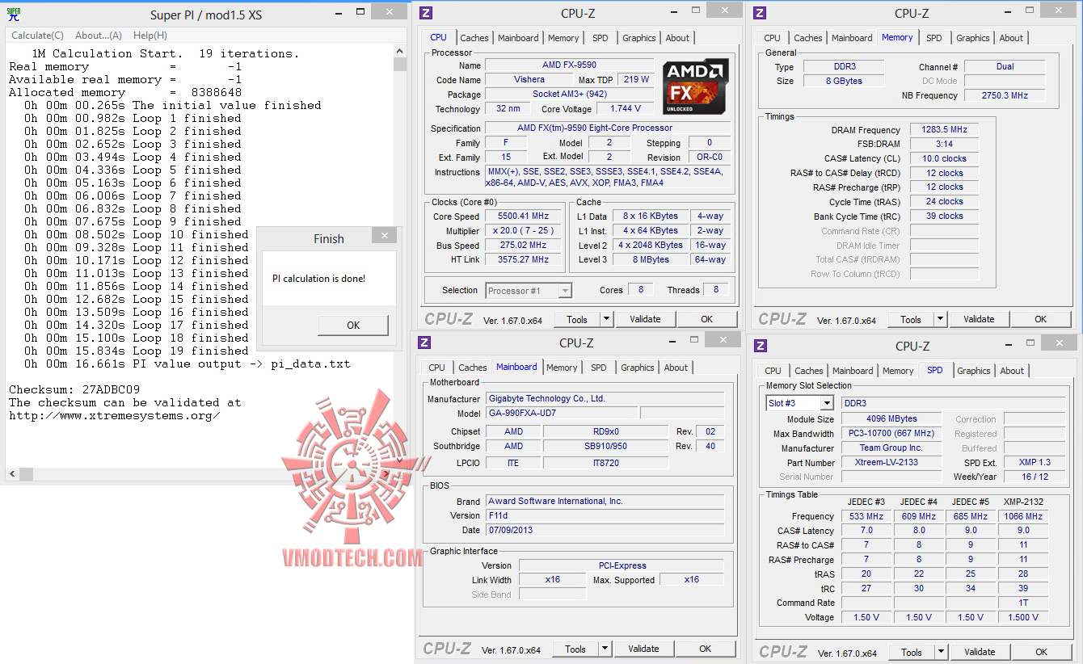Screen dimensions: 1083x664
Task: Click the BIOS date 07/09/2013
Action: [604, 530]
